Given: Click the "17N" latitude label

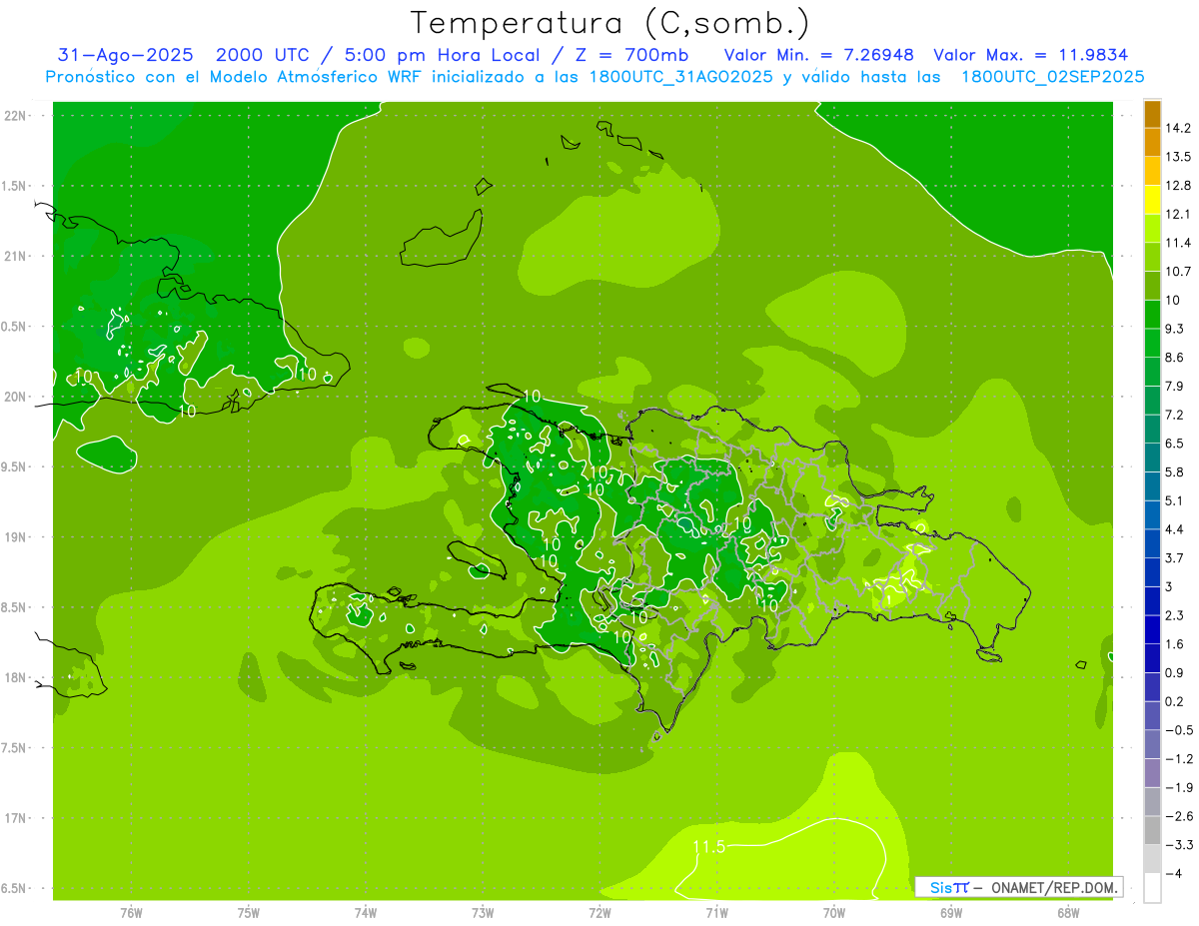Looking at the screenshot, I should point(17,818).
